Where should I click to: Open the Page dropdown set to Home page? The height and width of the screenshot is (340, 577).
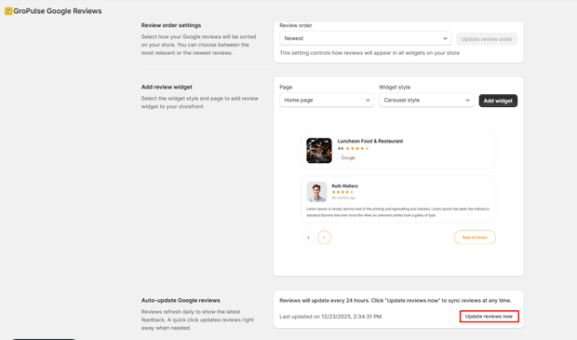point(327,101)
